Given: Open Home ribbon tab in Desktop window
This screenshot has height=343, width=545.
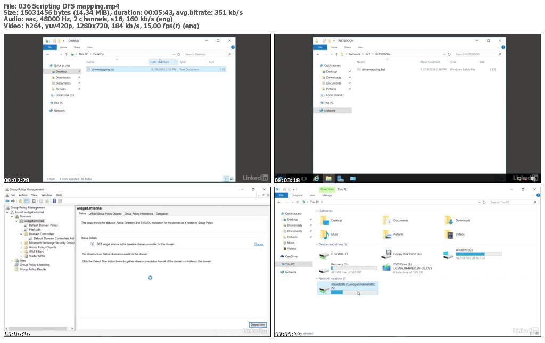Looking at the screenshot, I should click(x=63, y=47).
